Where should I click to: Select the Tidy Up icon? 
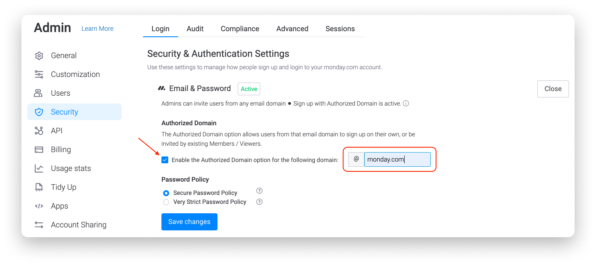39,187
